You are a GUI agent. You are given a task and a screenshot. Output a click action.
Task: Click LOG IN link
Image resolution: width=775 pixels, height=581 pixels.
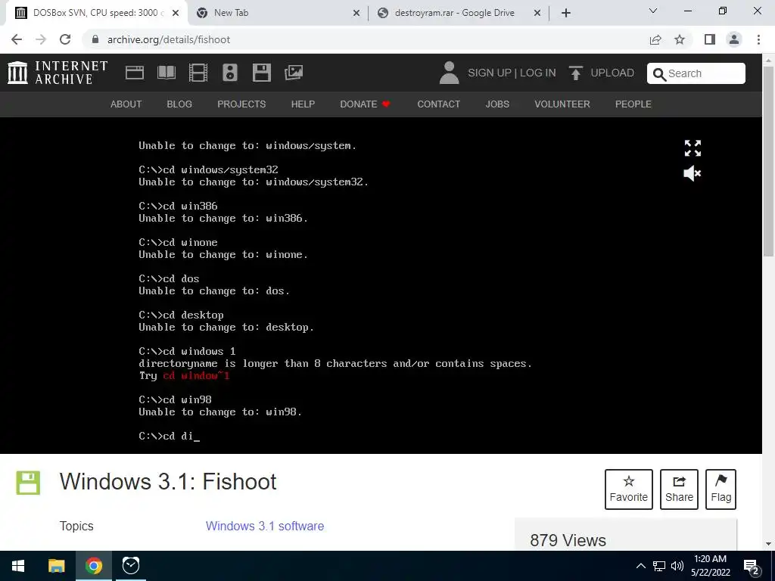pos(538,73)
